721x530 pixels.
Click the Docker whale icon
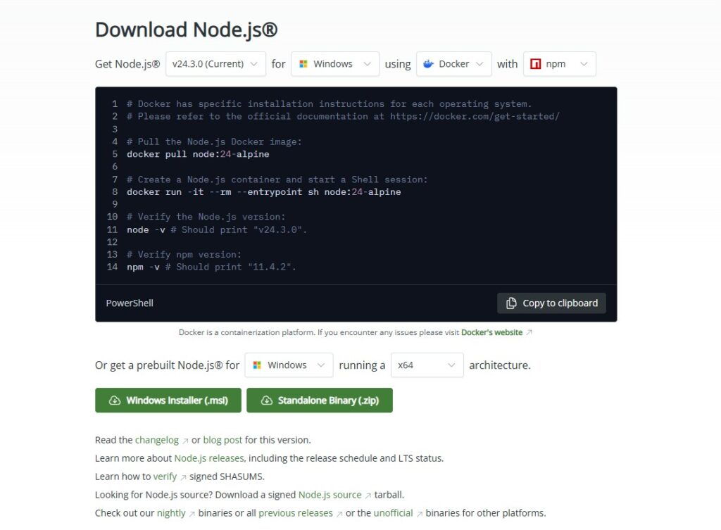coord(428,64)
